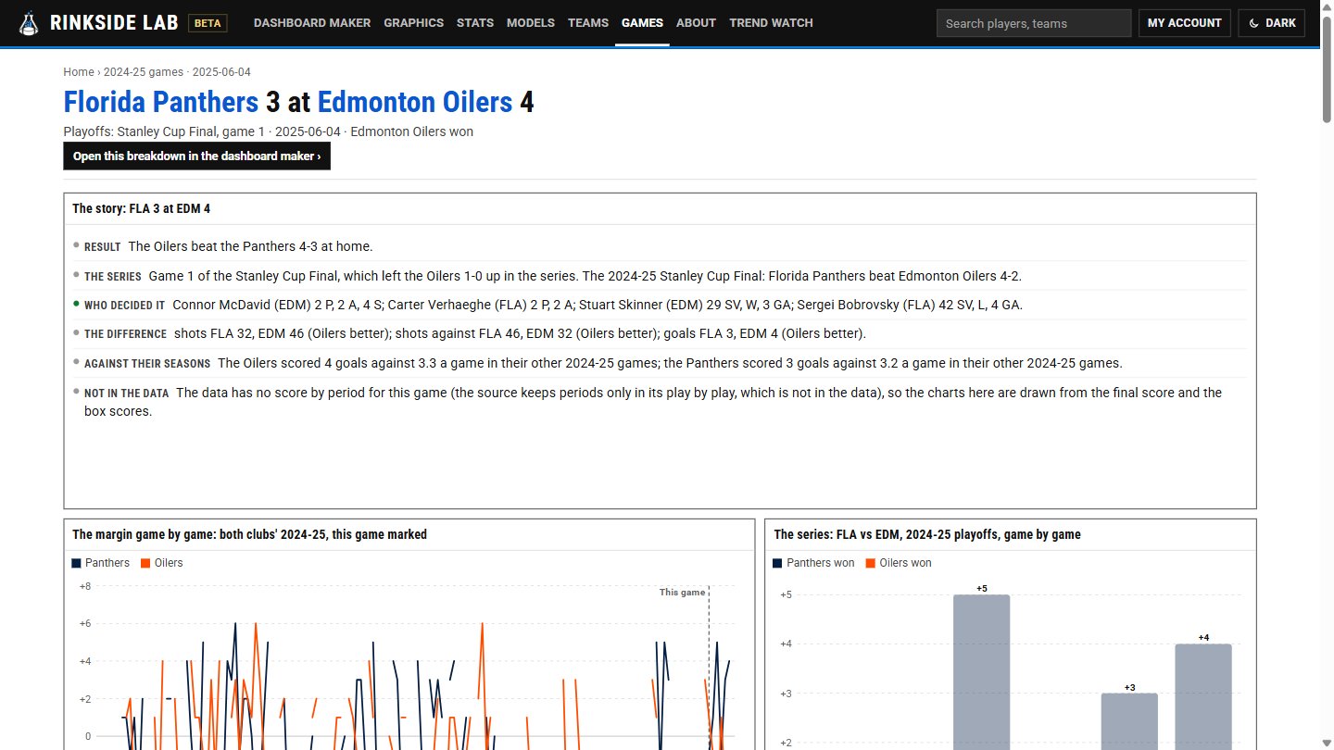Viewport: 1334px width, 750px height.
Task: Open the Florida Panthers team link in the heading
Action: point(161,102)
